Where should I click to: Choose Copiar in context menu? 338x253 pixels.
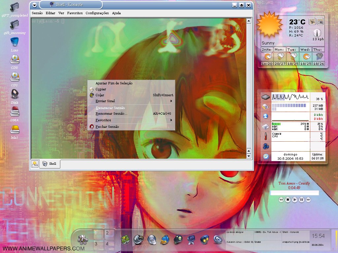(131, 89)
